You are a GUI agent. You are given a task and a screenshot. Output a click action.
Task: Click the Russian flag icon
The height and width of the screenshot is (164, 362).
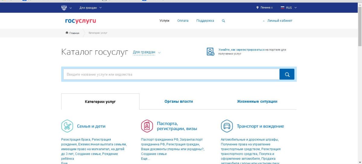click(x=283, y=8)
